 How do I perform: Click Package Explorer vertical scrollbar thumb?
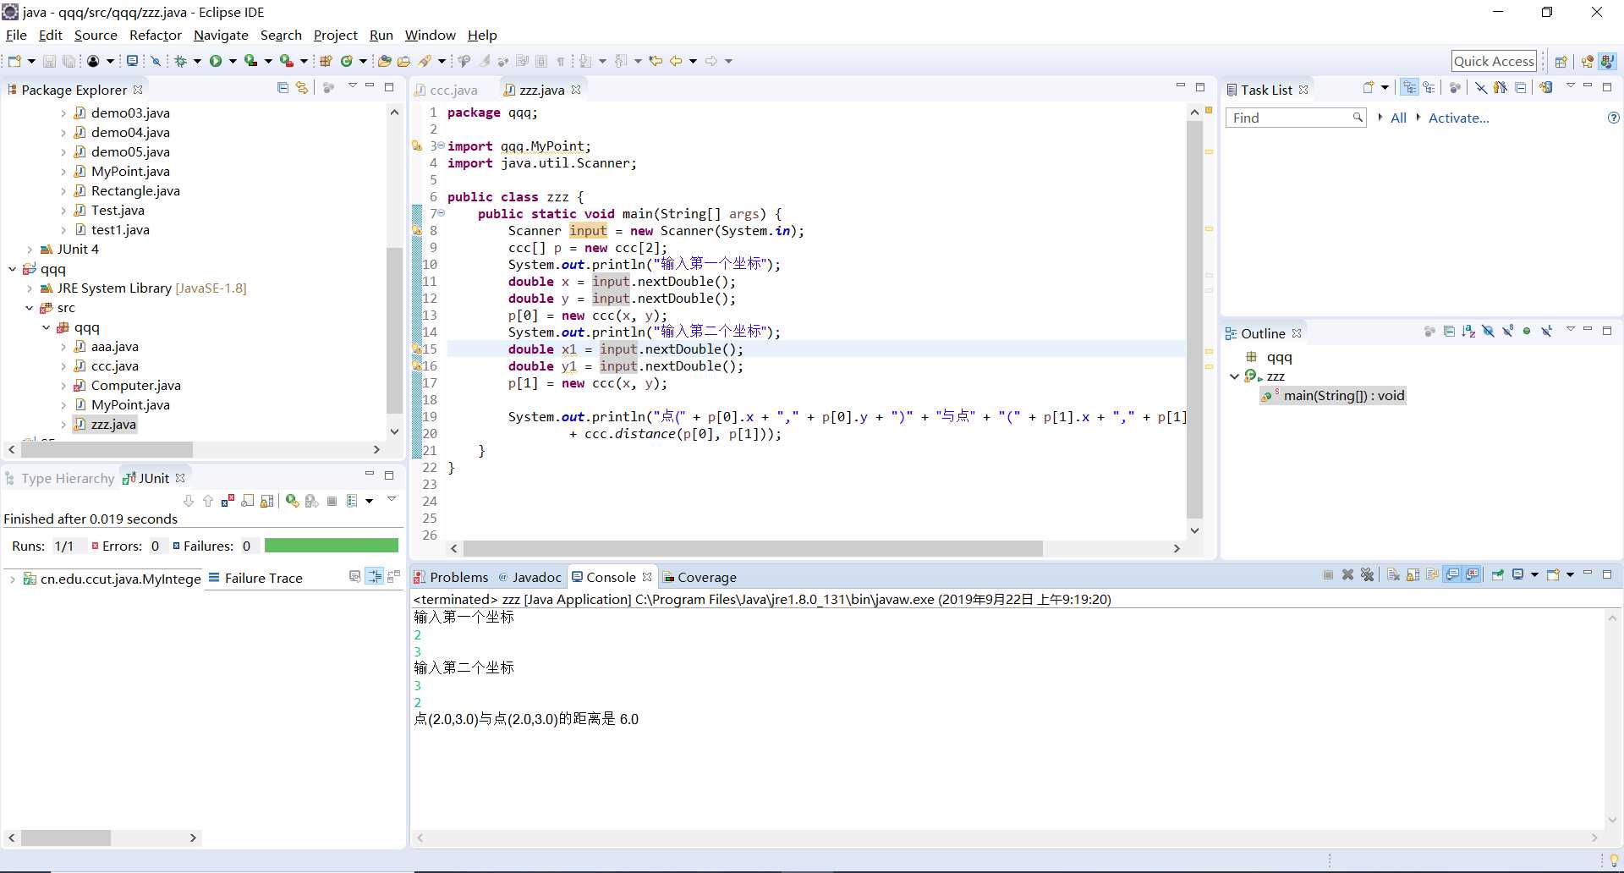pos(394,330)
